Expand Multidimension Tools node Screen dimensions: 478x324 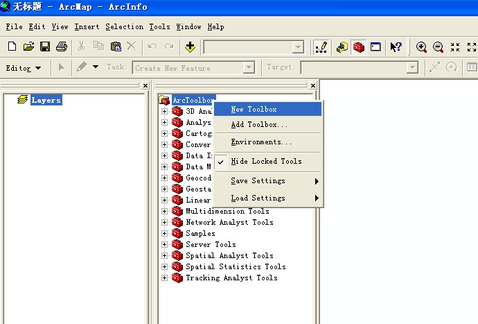coord(164,211)
